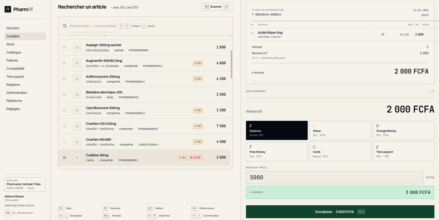The height and width of the screenshot is (220, 439).
Task: Click the Montant reçu input field
Action: [334, 177]
